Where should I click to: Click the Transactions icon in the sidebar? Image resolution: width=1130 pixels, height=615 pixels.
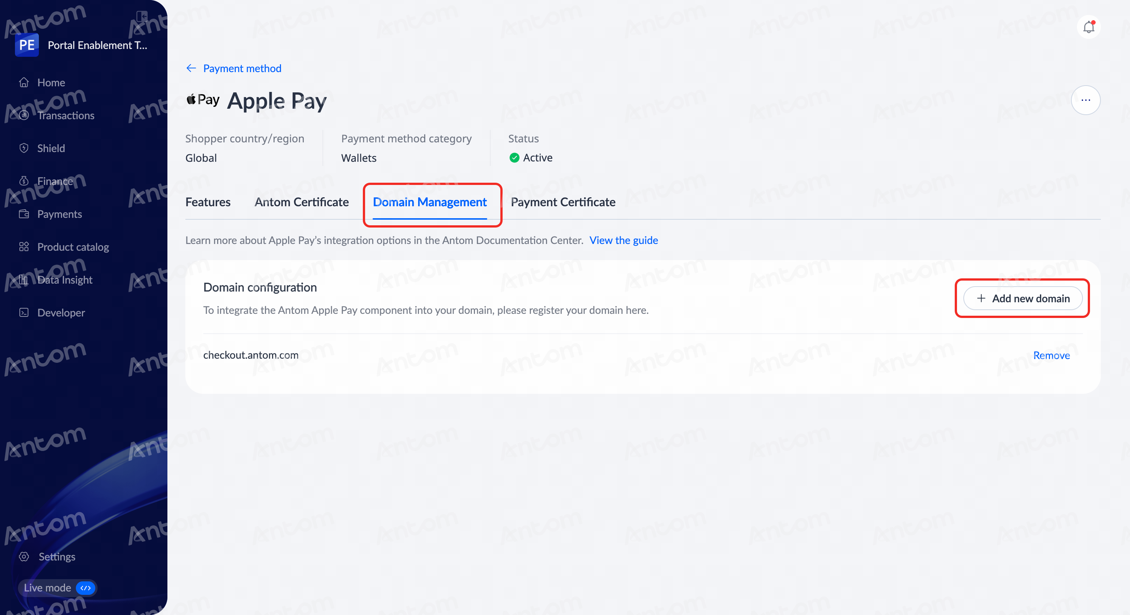(24, 115)
